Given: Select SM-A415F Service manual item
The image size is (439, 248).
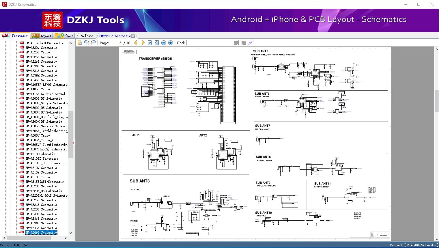Looking at the screenshot, I should pos(45,94).
